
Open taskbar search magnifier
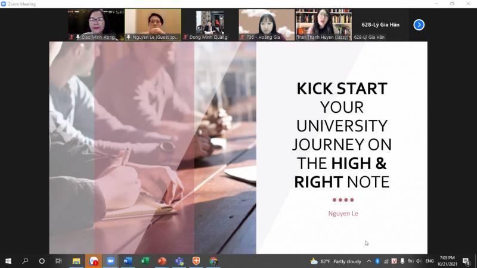click(x=25, y=261)
